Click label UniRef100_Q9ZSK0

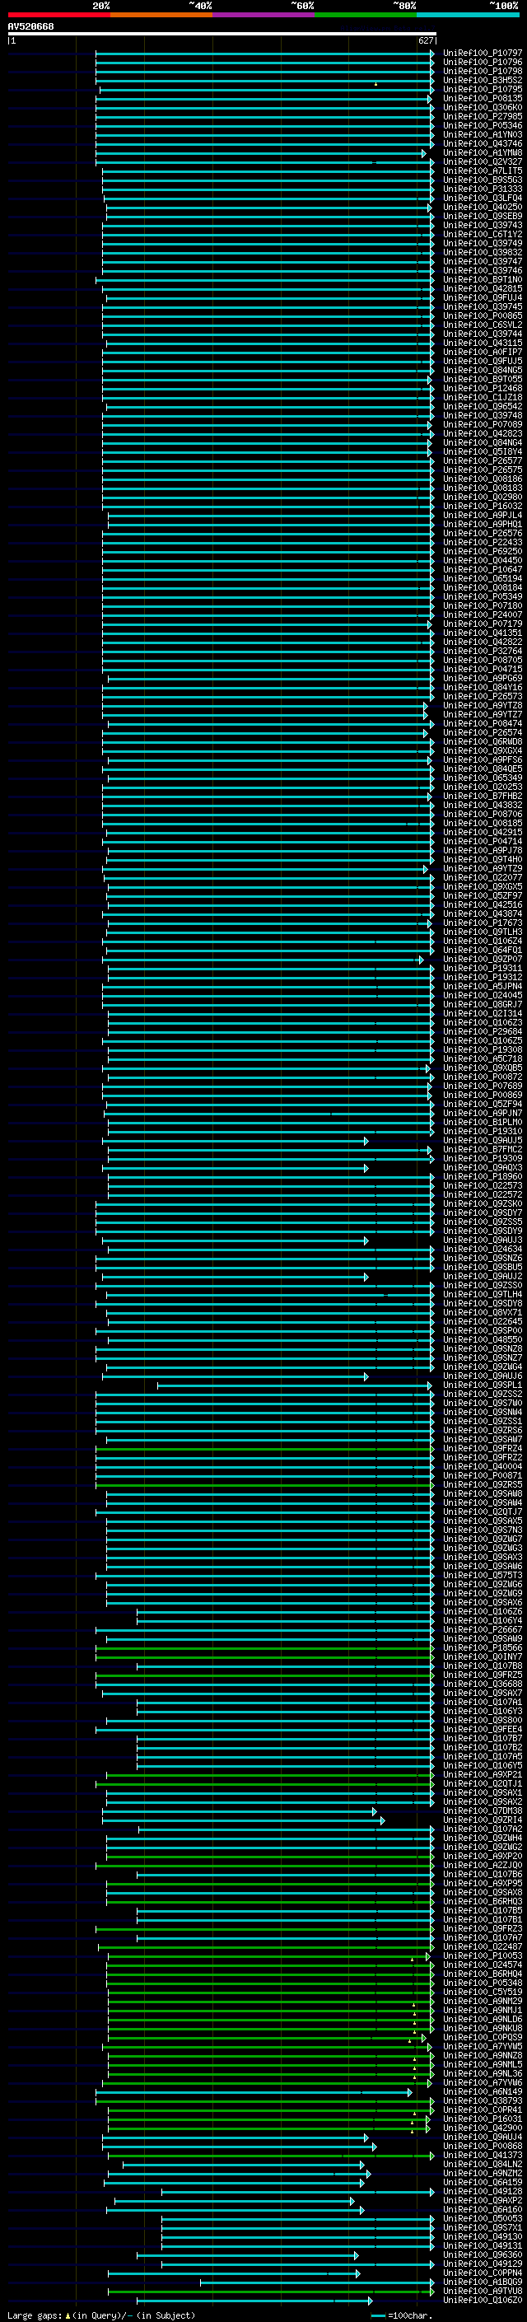(483, 1203)
